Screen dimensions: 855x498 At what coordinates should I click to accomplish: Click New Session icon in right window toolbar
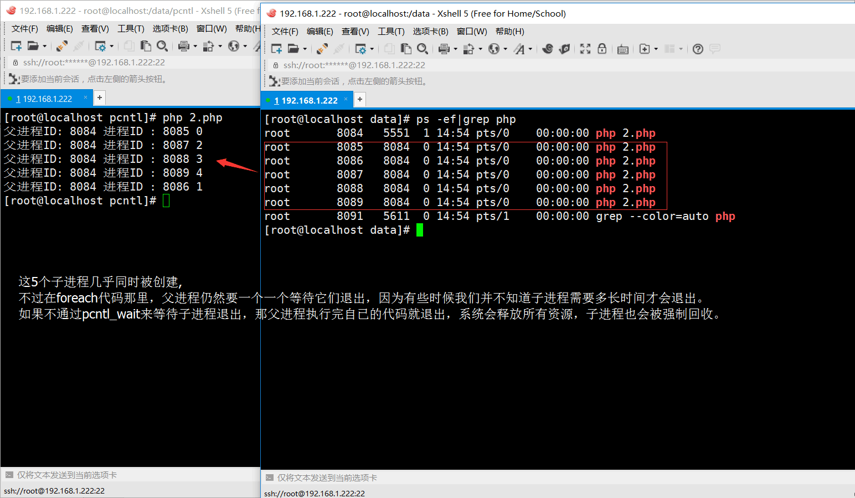[x=276, y=49]
